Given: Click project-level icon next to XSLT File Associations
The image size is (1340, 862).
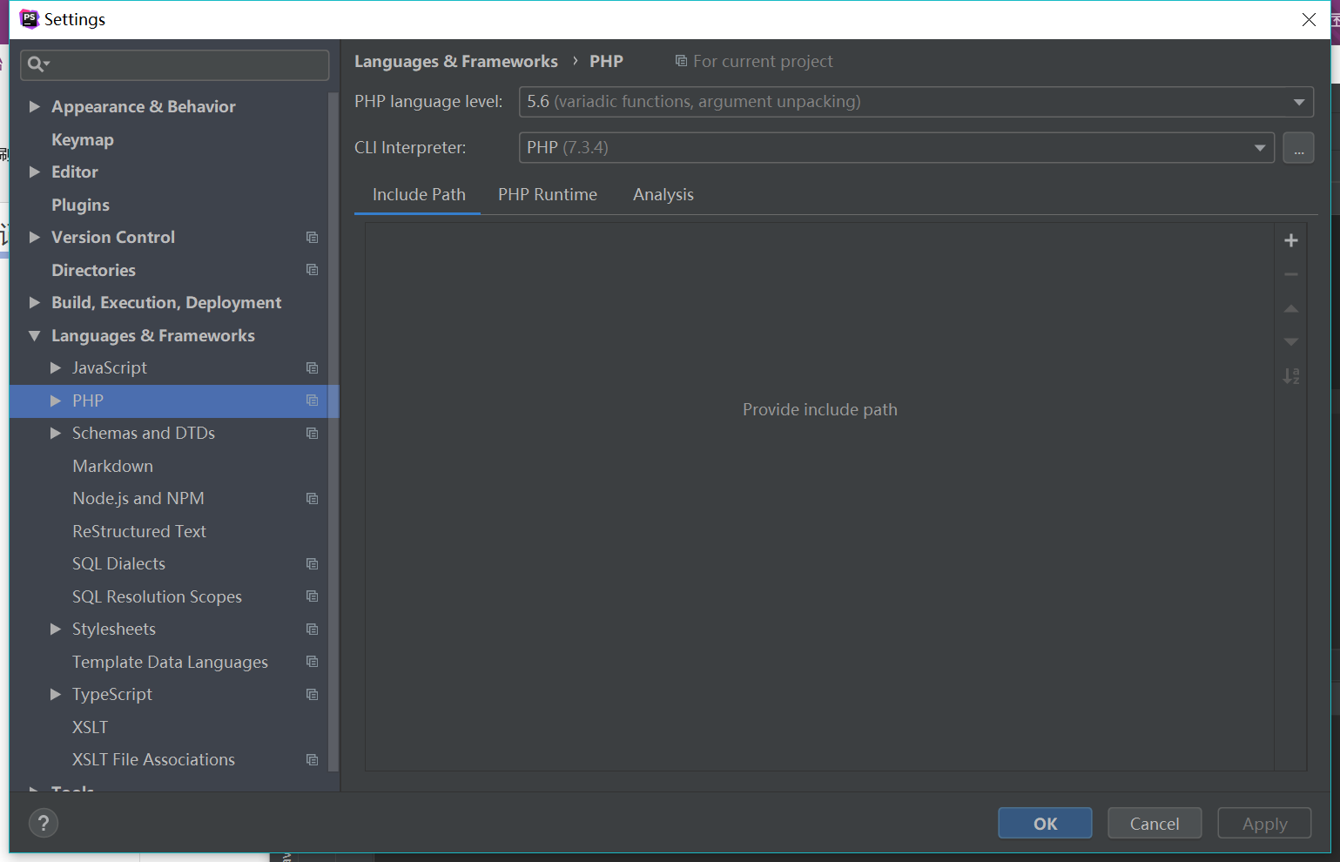Looking at the screenshot, I should (312, 759).
